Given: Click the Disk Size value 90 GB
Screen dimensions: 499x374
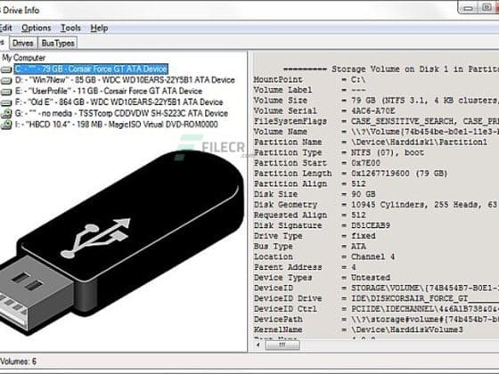Looking at the screenshot, I should tap(364, 194).
